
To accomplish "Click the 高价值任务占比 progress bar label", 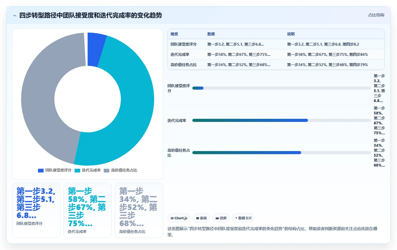I will coord(179,153).
